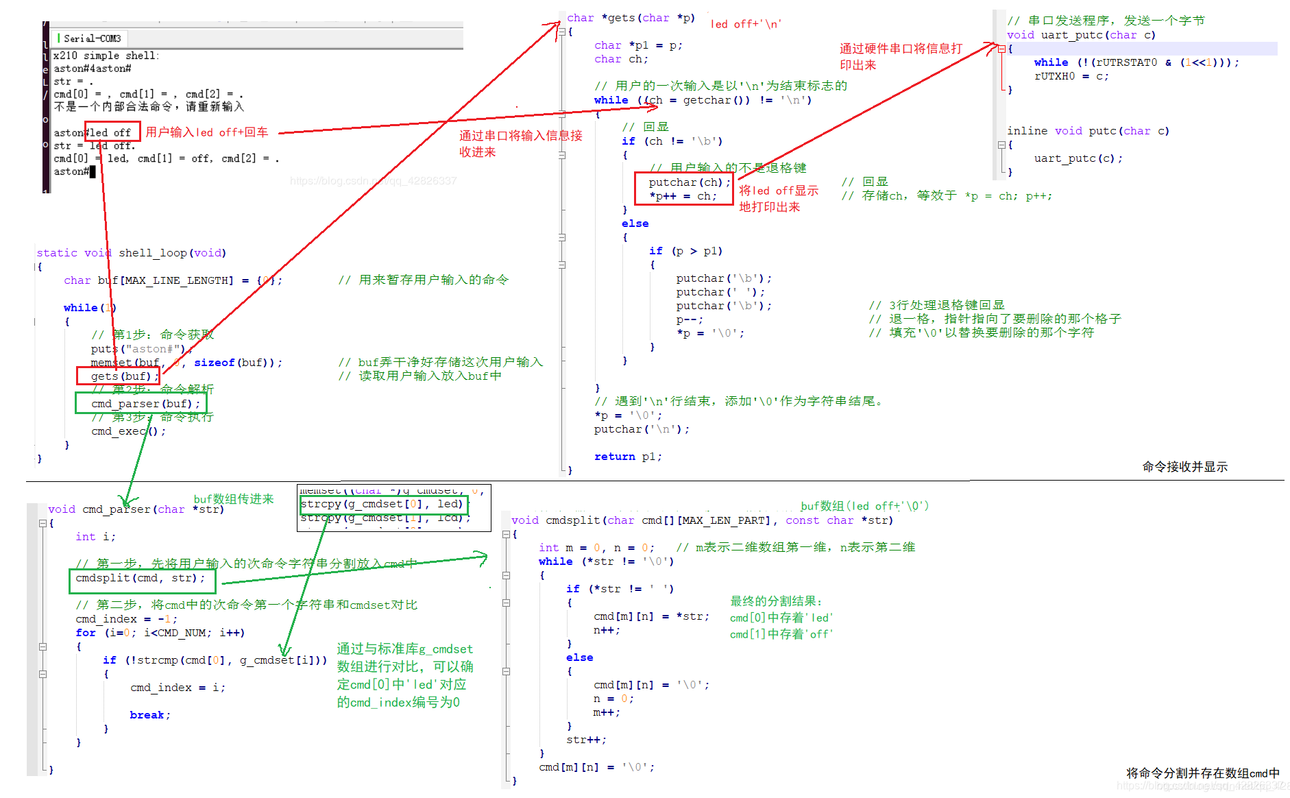Click the last 'aston#' prompt with cursor

pos(74,171)
